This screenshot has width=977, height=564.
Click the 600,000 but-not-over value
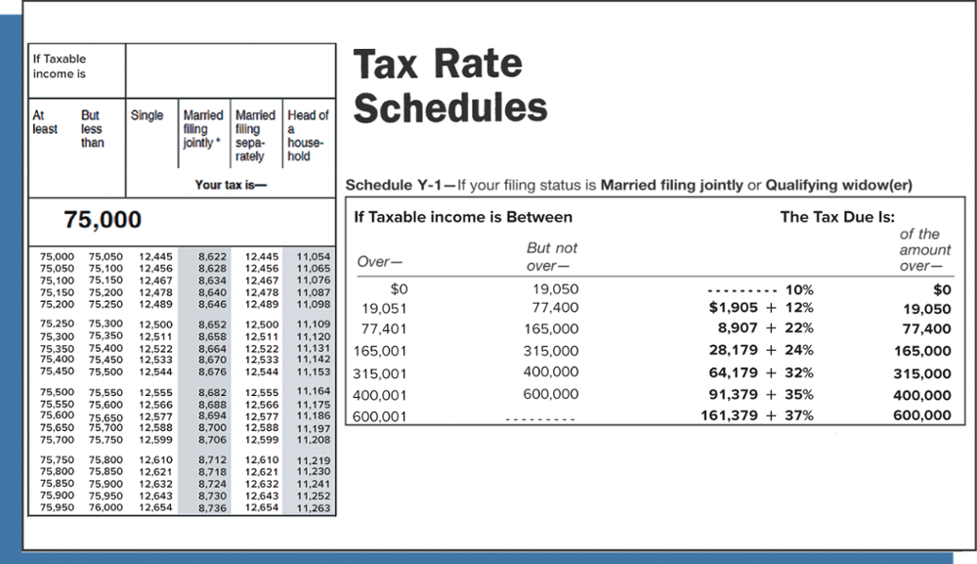click(549, 394)
